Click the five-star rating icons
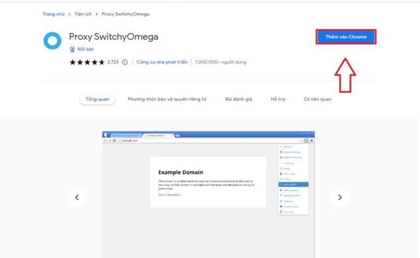 click(x=86, y=62)
